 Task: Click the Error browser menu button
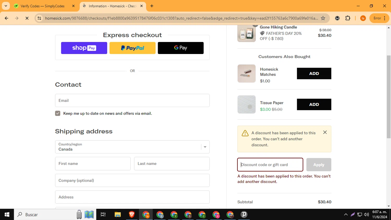(x=379, y=18)
